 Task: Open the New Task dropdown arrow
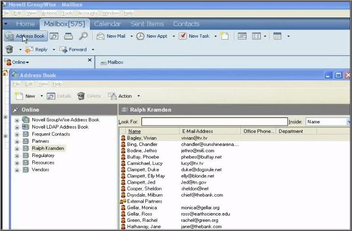(215, 36)
